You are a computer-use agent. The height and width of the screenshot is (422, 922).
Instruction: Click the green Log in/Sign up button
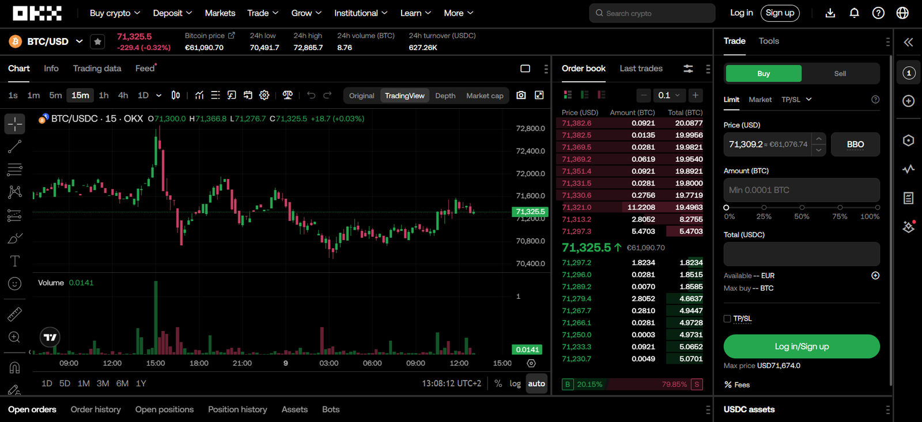pyautogui.click(x=802, y=347)
